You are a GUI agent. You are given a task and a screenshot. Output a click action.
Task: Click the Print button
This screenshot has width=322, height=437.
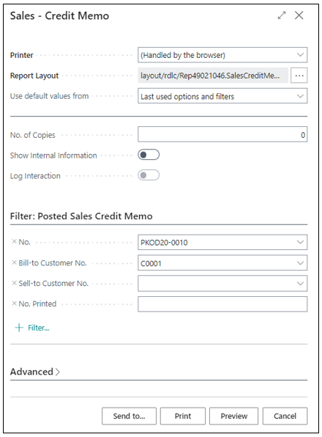[183, 416]
